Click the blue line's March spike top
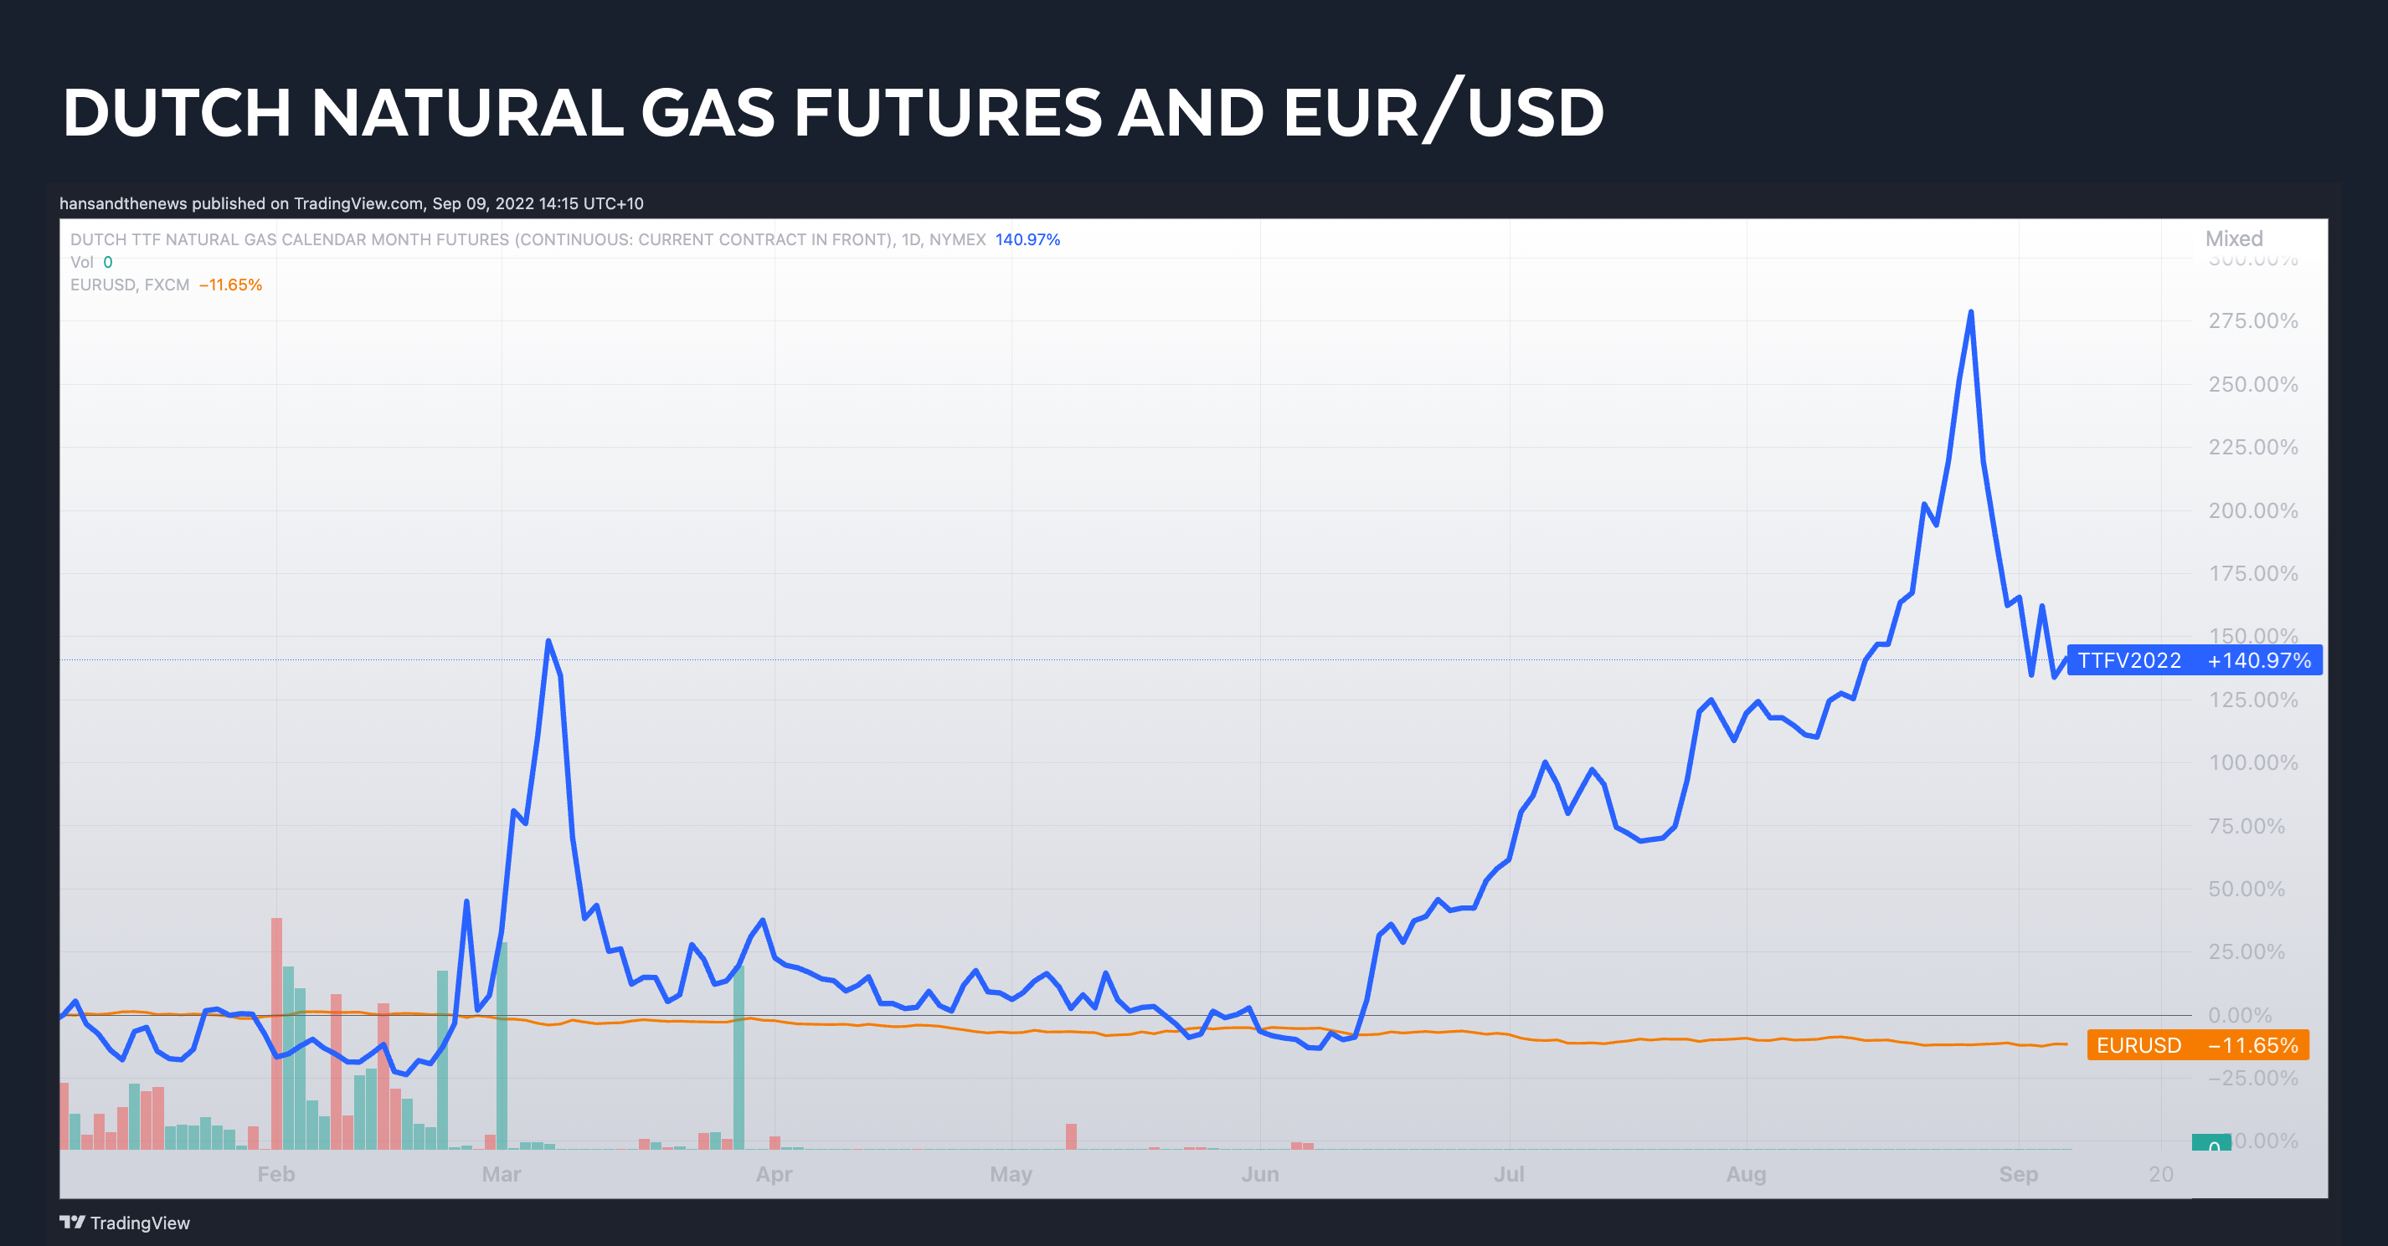Screen dimensions: 2388x1246 coord(548,641)
